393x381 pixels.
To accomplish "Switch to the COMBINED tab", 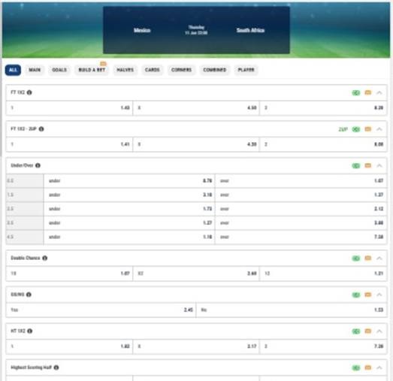I will (215, 70).
